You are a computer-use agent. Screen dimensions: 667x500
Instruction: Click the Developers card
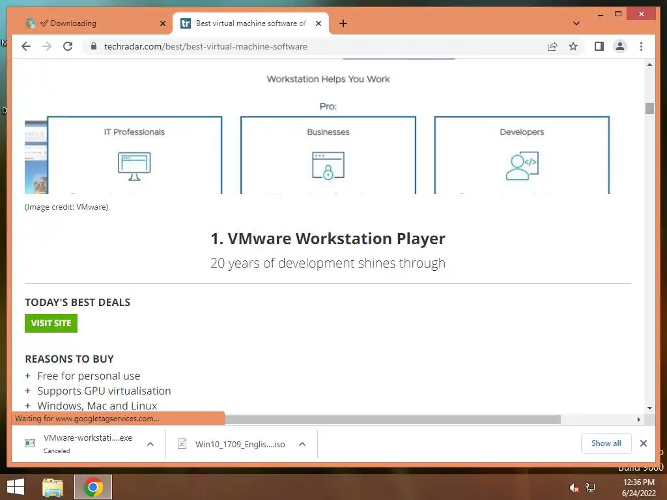[522, 155]
